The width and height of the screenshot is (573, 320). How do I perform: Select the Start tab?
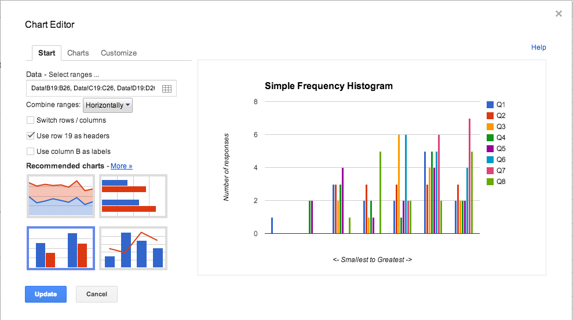click(46, 53)
